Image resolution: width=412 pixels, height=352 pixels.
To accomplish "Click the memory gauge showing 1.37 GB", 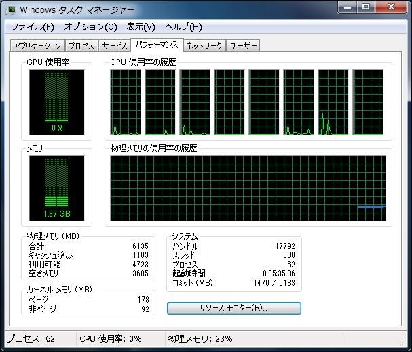I will [x=56, y=188].
